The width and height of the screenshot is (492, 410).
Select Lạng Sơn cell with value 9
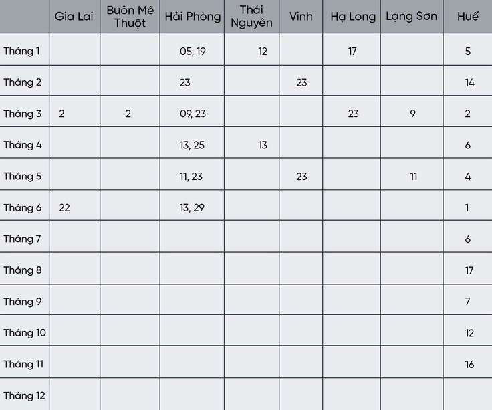[x=412, y=112]
